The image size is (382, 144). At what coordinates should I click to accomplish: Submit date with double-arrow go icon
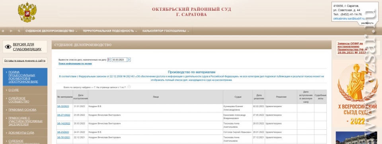point(129,60)
